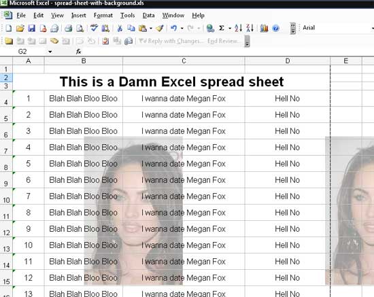This screenshot has width=374, height=297.
Task: Open Print Preview from the toolbar
Action: click(x=80, y=29)
